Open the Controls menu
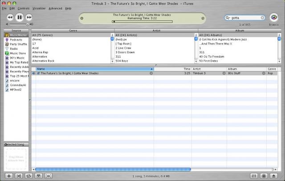 (24, 8)
